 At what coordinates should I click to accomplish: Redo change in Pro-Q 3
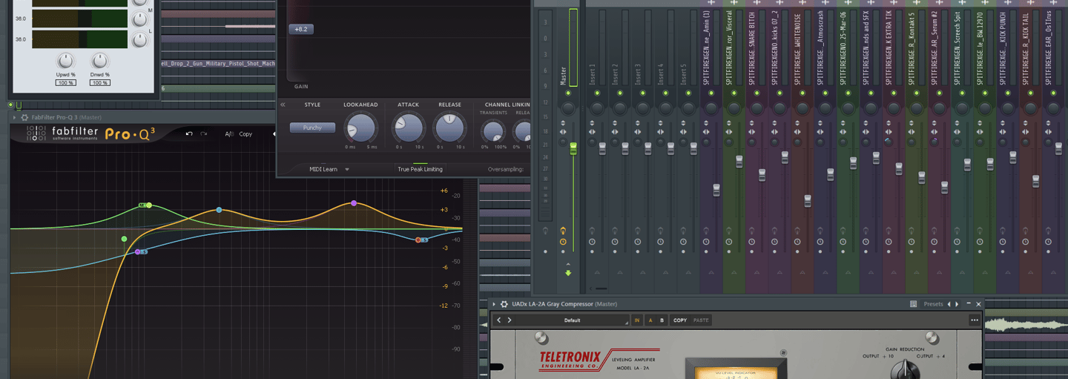(x=204, y=134)
